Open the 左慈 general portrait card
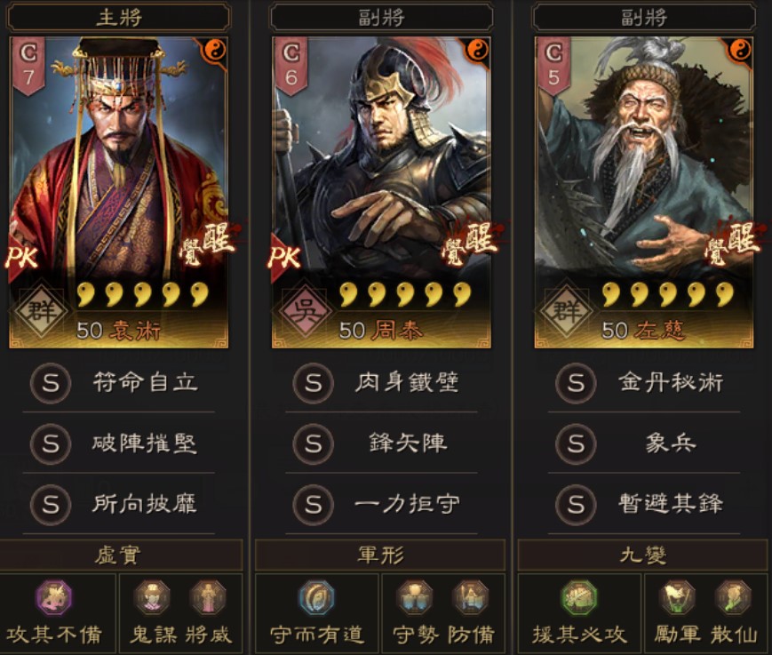Viewport: 772px width, 655px height. click(644, 193)
